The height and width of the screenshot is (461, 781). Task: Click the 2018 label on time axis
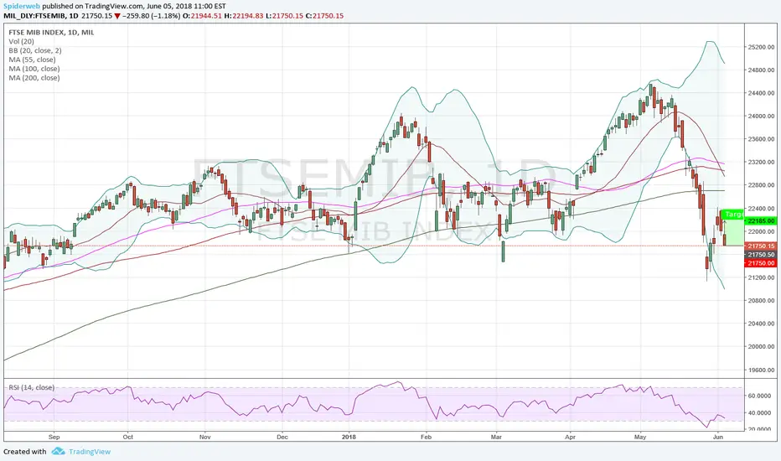(349, 437)
